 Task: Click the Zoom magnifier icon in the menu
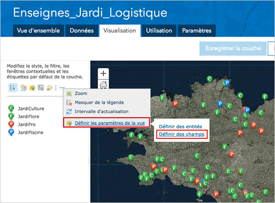pos(69,94)
